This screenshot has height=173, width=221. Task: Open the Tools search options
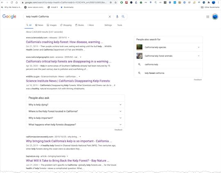tap(120, 25)
